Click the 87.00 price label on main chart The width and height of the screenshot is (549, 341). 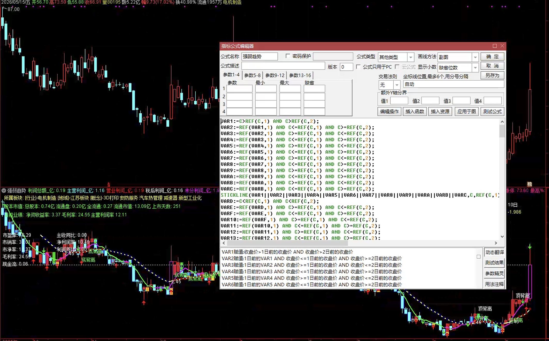tap(13, 9)
